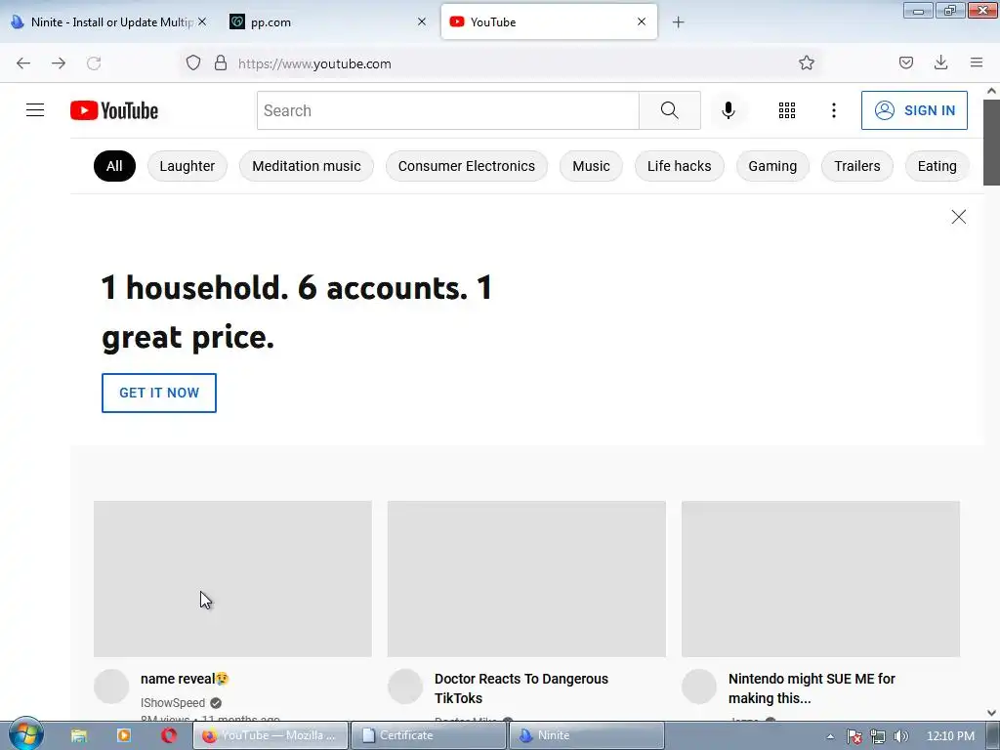The width and height of the screenshot is (1000, 750).
Task: Click the 'name reveal' video title
Action: [x=185, y=679]
